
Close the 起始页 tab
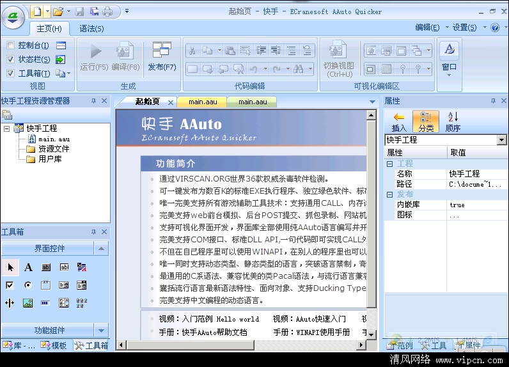point(171,102)
